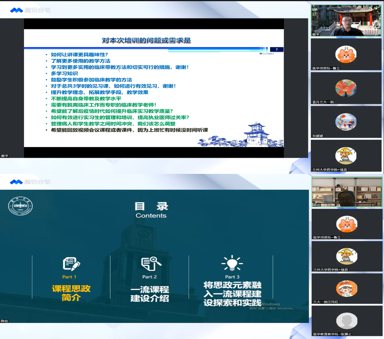The height and width of the screenshot is (339, 384).
Task: Click the 一流课程建设介绍 heading
Action: (x=150, y=294)
